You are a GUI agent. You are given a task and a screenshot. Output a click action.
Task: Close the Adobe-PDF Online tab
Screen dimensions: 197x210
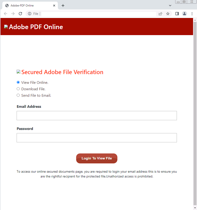click(54, 6)
